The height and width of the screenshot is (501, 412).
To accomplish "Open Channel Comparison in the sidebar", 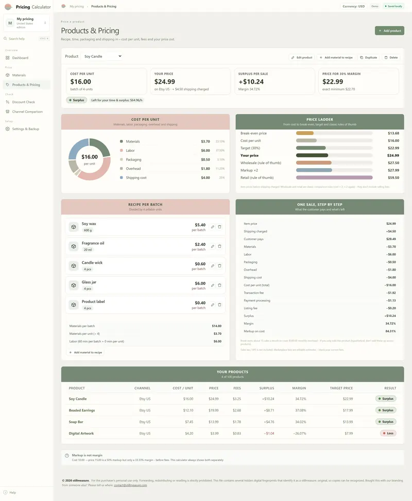I will (27, 112).
